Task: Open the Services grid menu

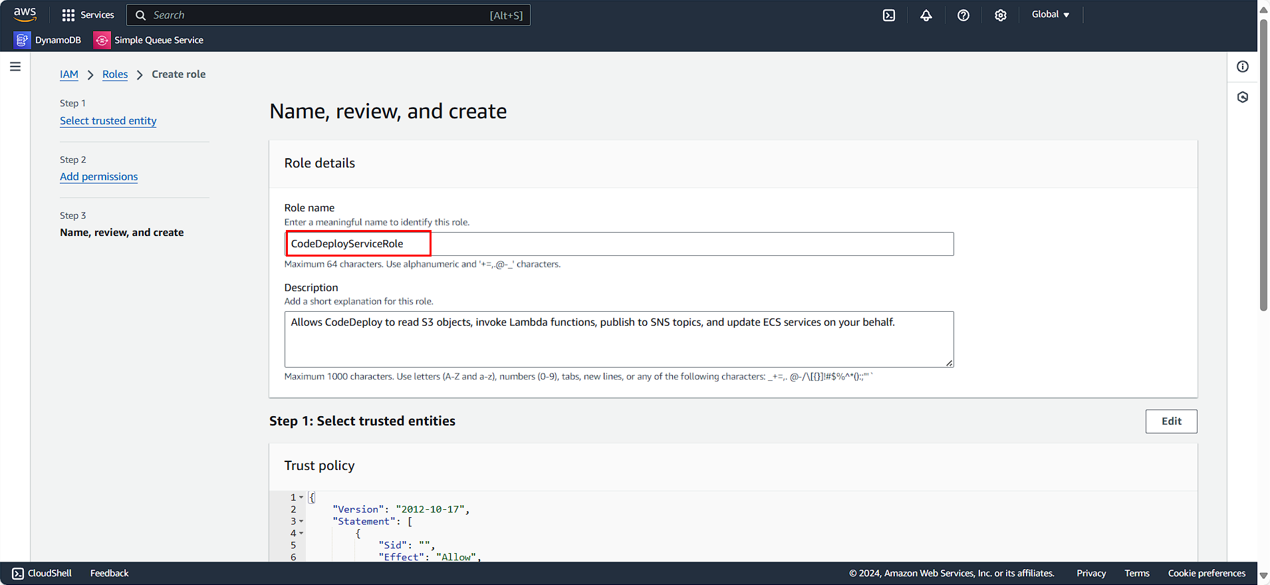Action: pos(88,15)
